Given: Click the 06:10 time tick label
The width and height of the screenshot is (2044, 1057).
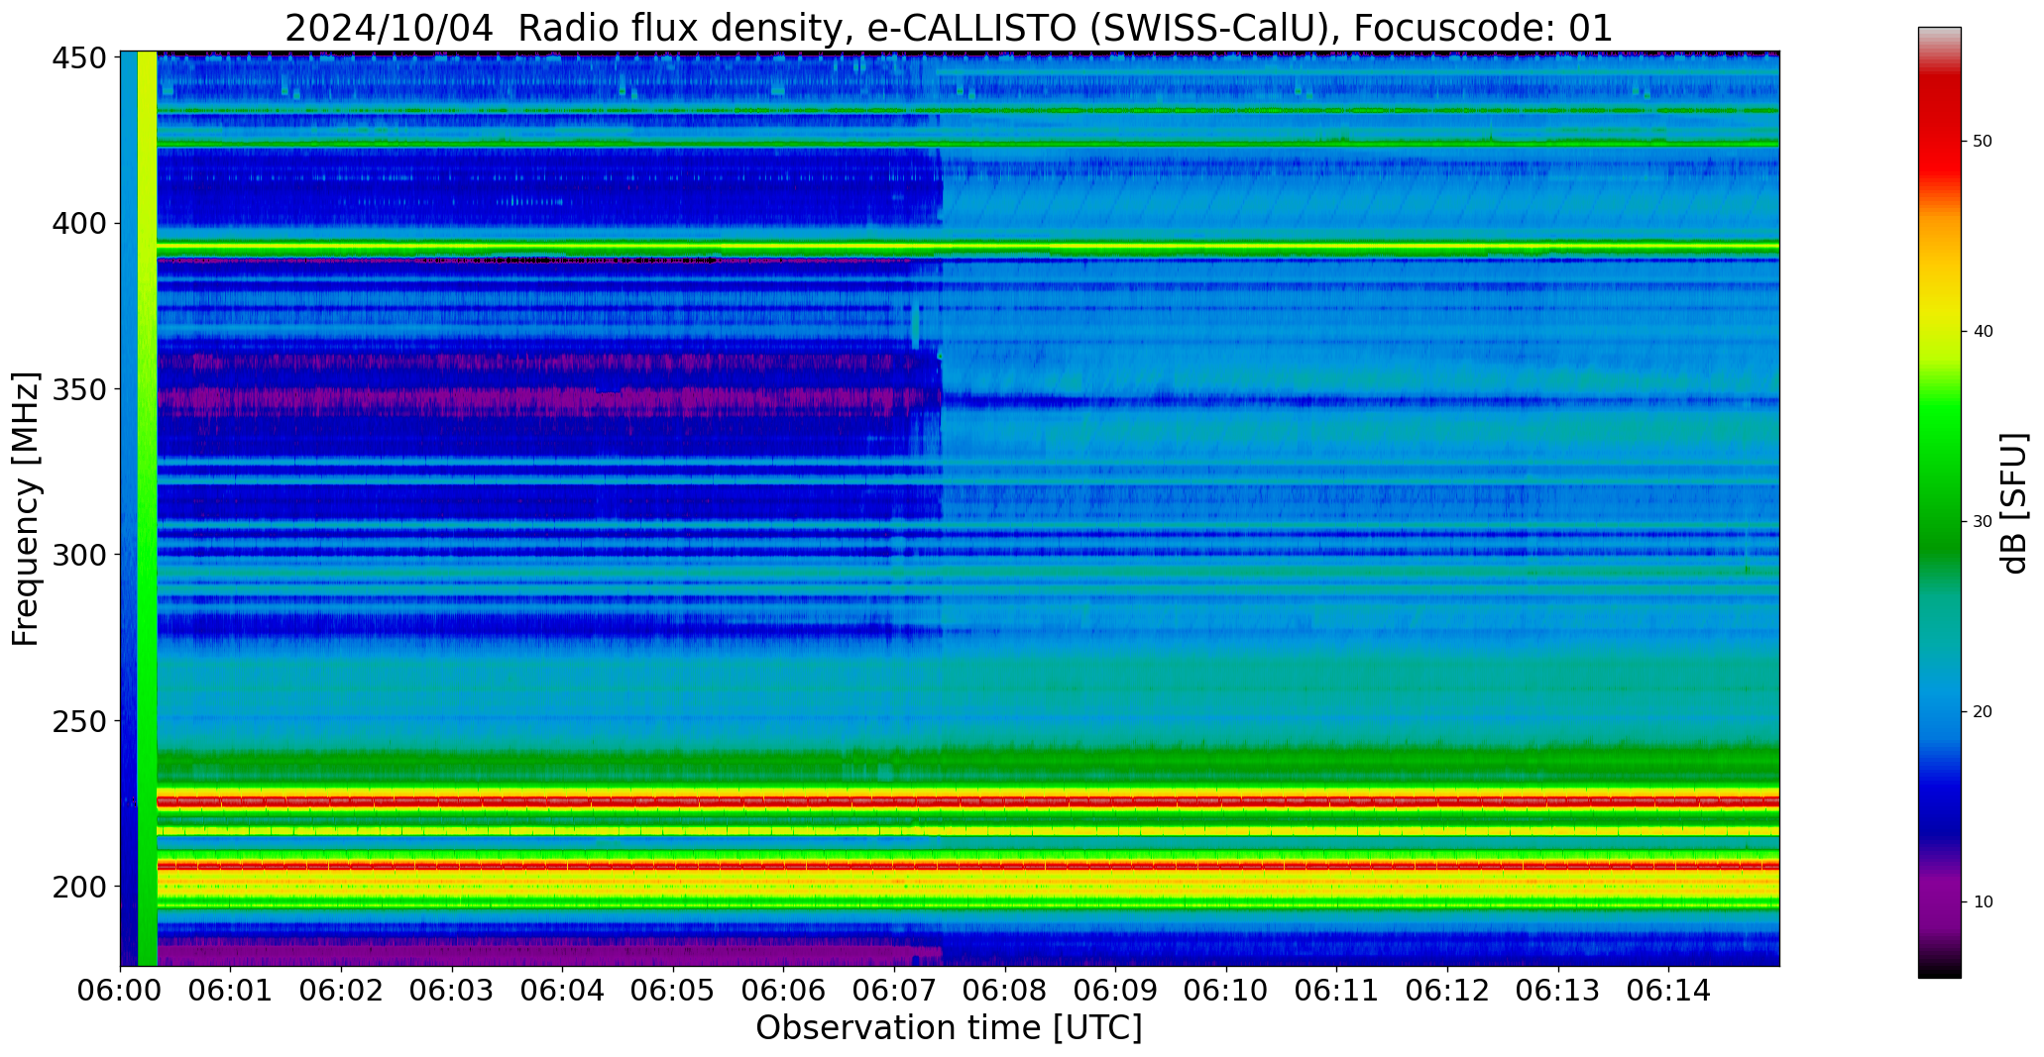Looking at the screenshot, I should (x=1226, y=991).
